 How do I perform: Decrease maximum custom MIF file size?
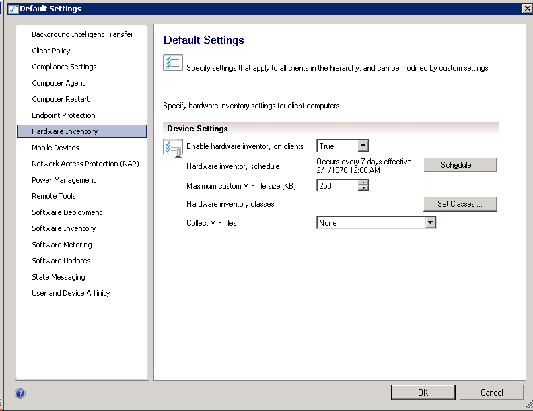[363, 188]
